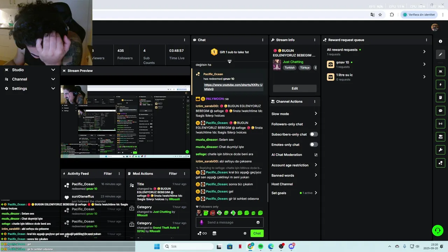Click the browser extensions puzzle icon
This screenshot has width=448, height=252.
(x=392, y=15)
